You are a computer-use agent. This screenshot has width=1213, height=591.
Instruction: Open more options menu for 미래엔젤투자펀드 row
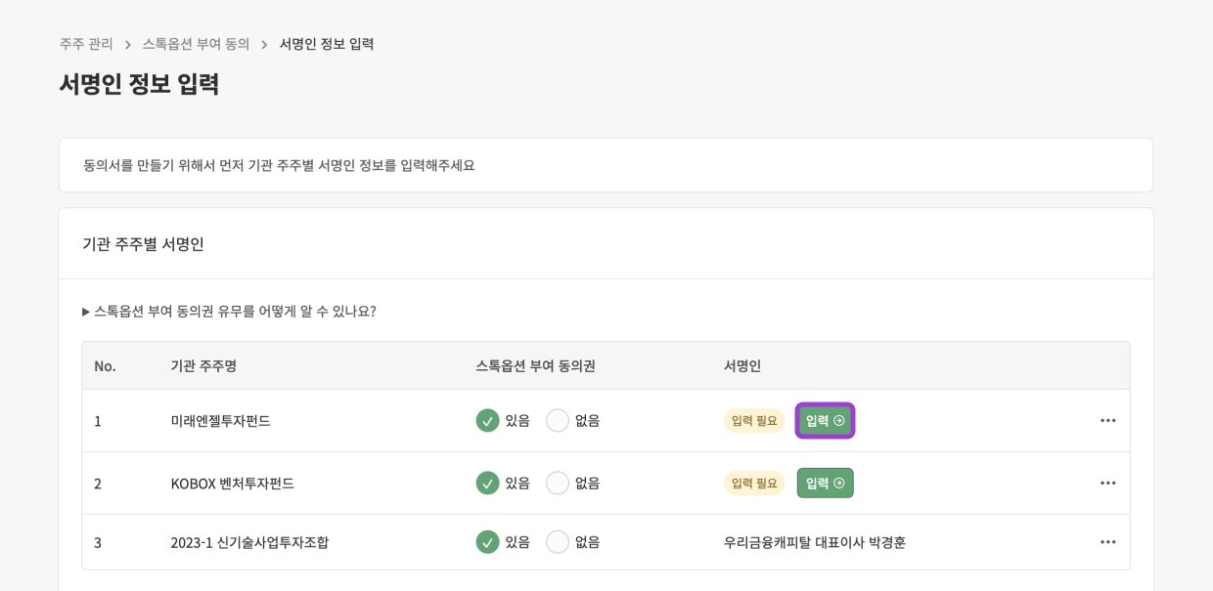[x=1108, y=420]
